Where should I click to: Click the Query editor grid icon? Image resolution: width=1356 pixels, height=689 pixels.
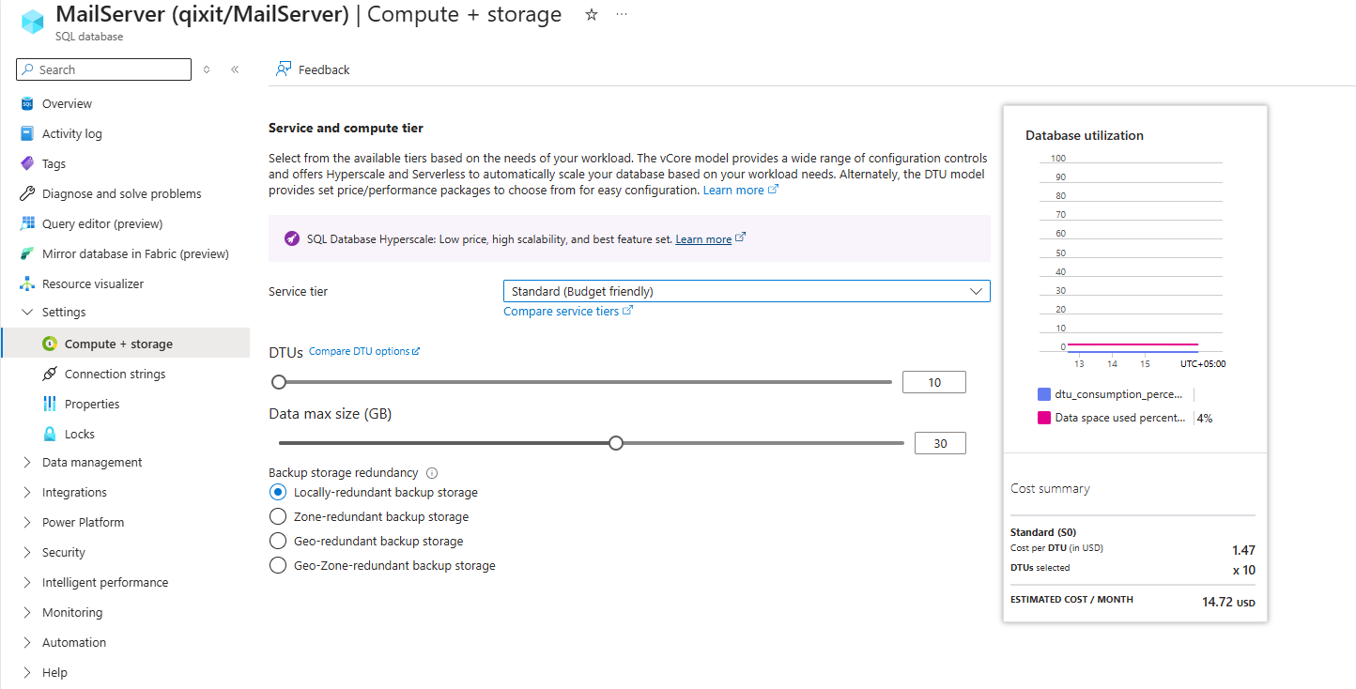pos(27,224)
